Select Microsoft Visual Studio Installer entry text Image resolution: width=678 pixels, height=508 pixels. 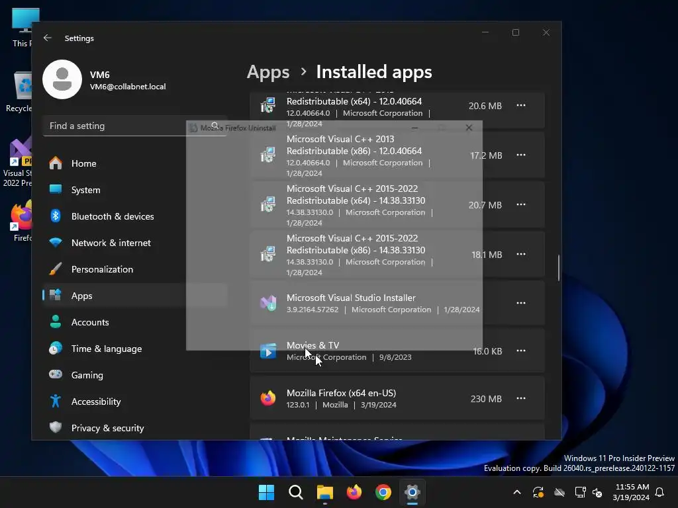tap(351, 298)
